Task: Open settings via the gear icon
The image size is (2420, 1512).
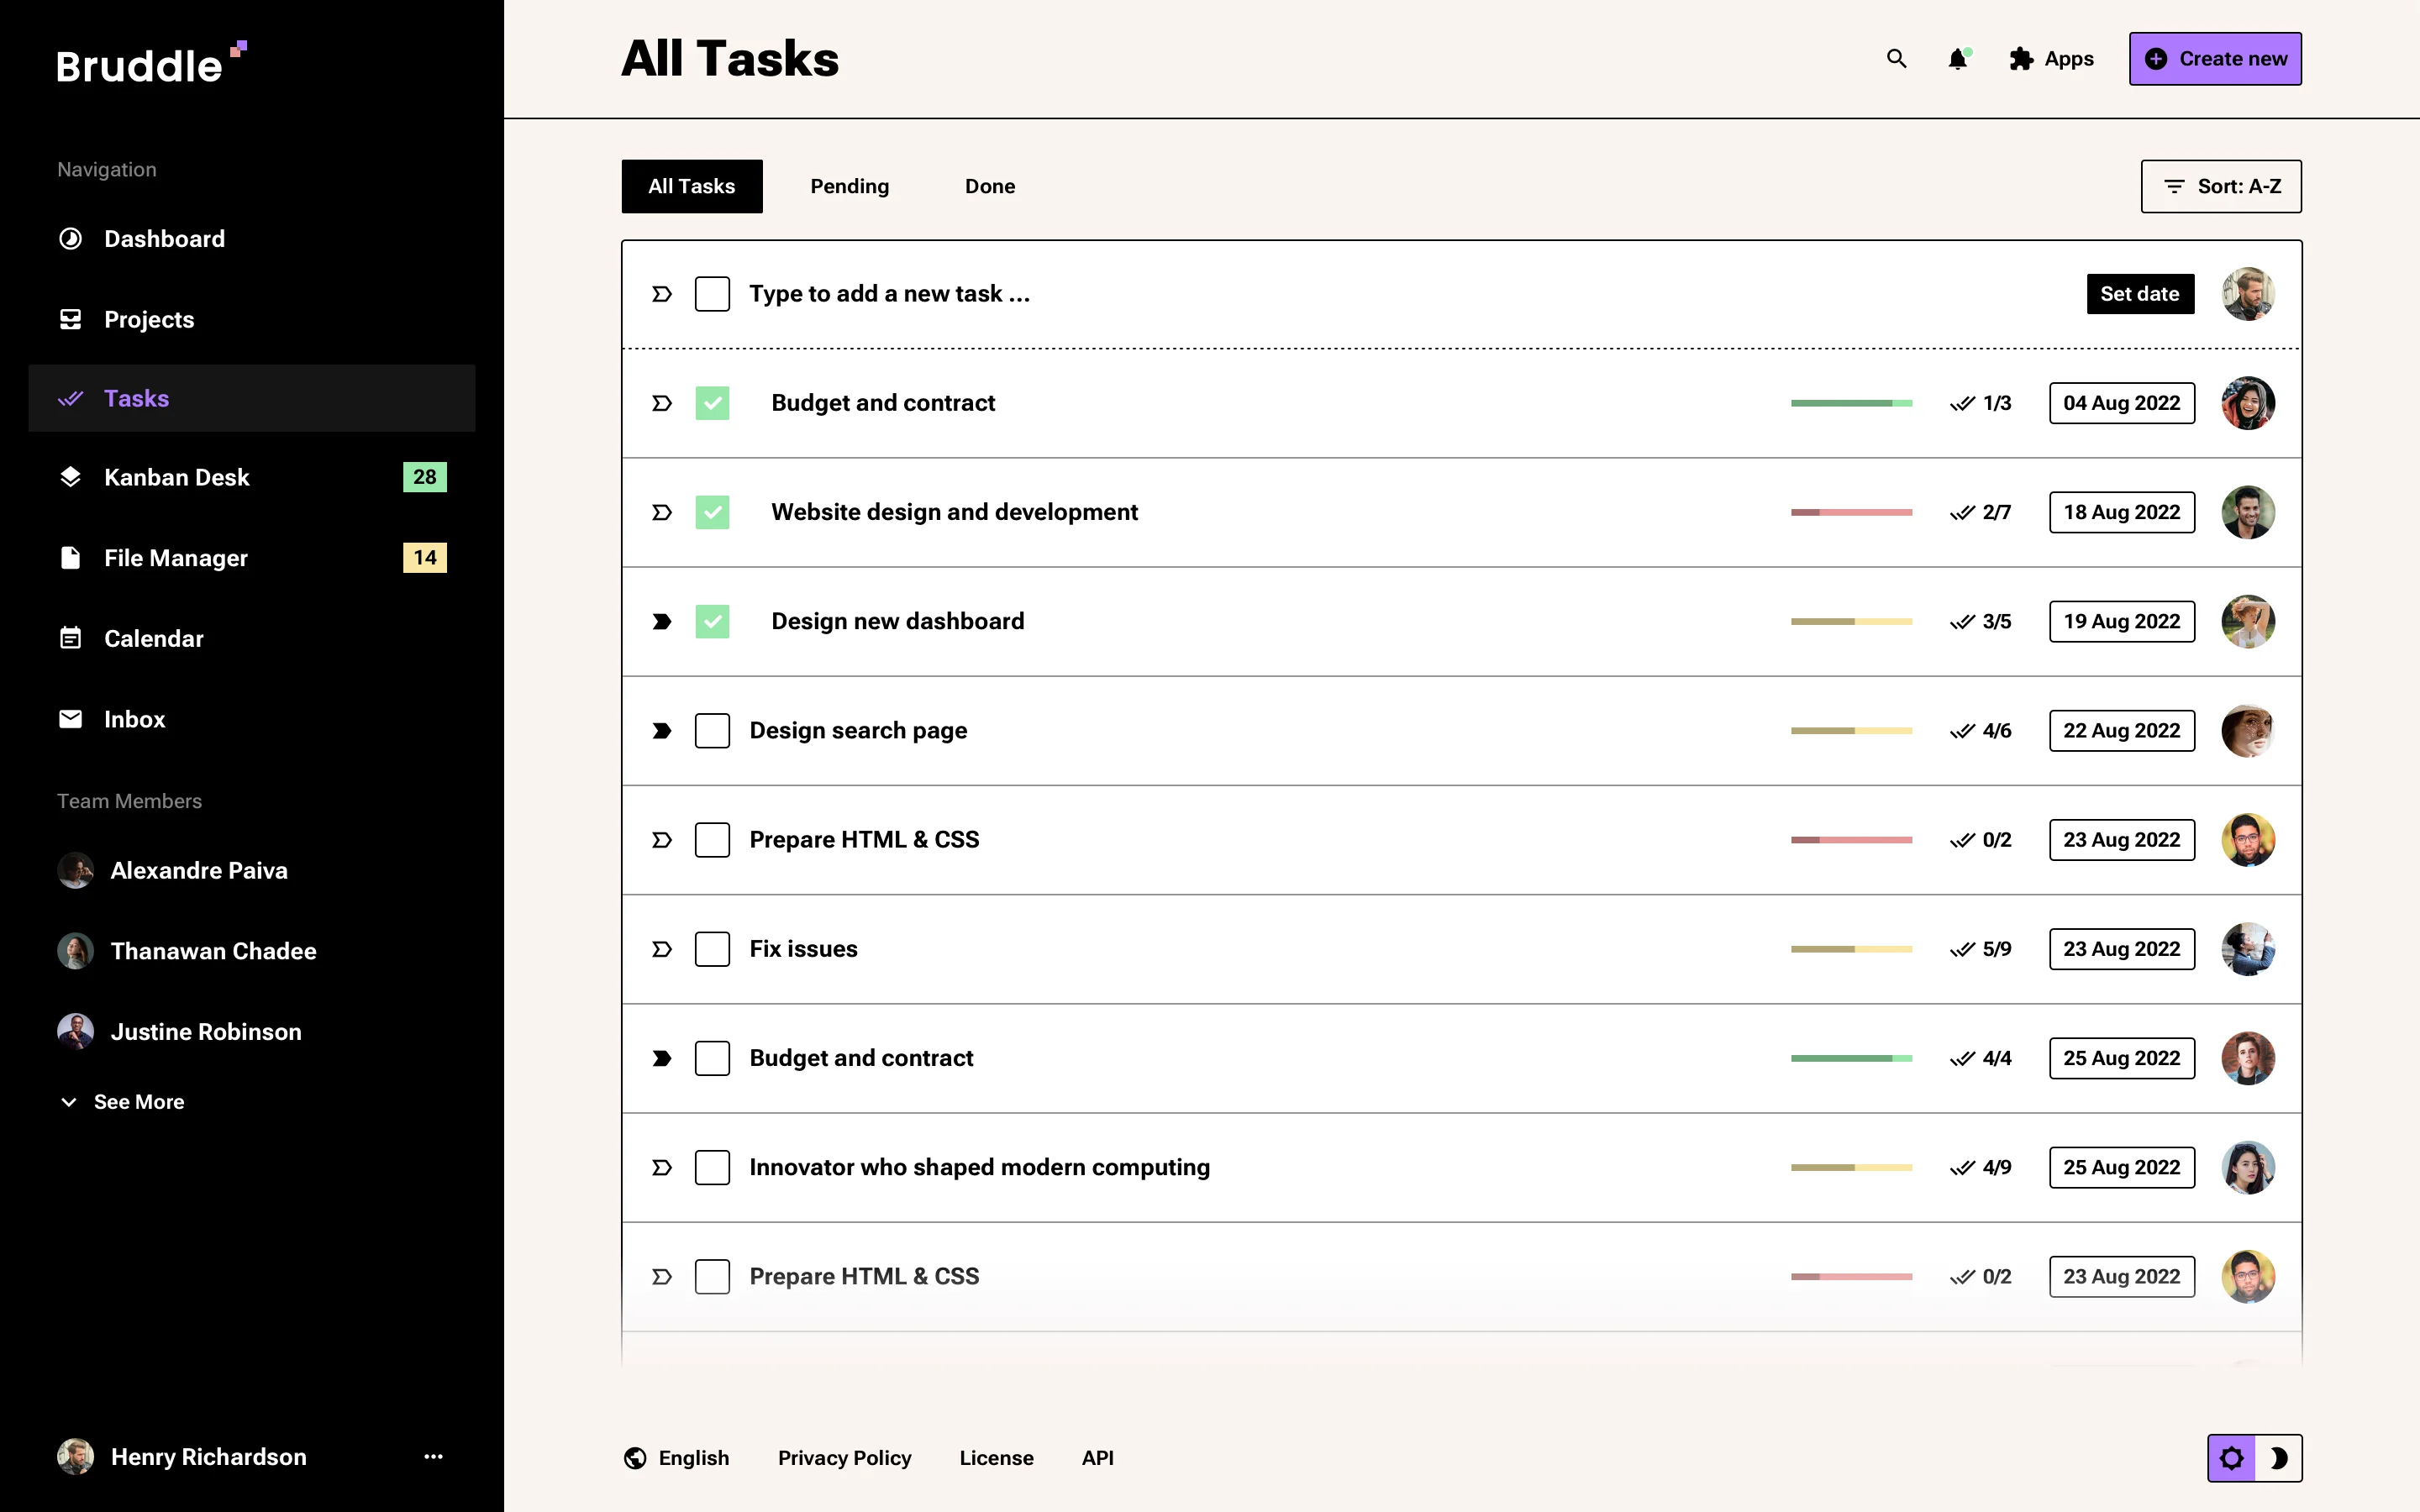Action: [x=2232, y=1458]
